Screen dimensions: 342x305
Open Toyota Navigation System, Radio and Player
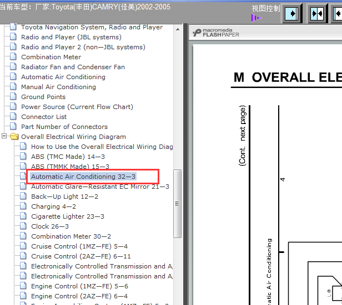coord(92,27)
